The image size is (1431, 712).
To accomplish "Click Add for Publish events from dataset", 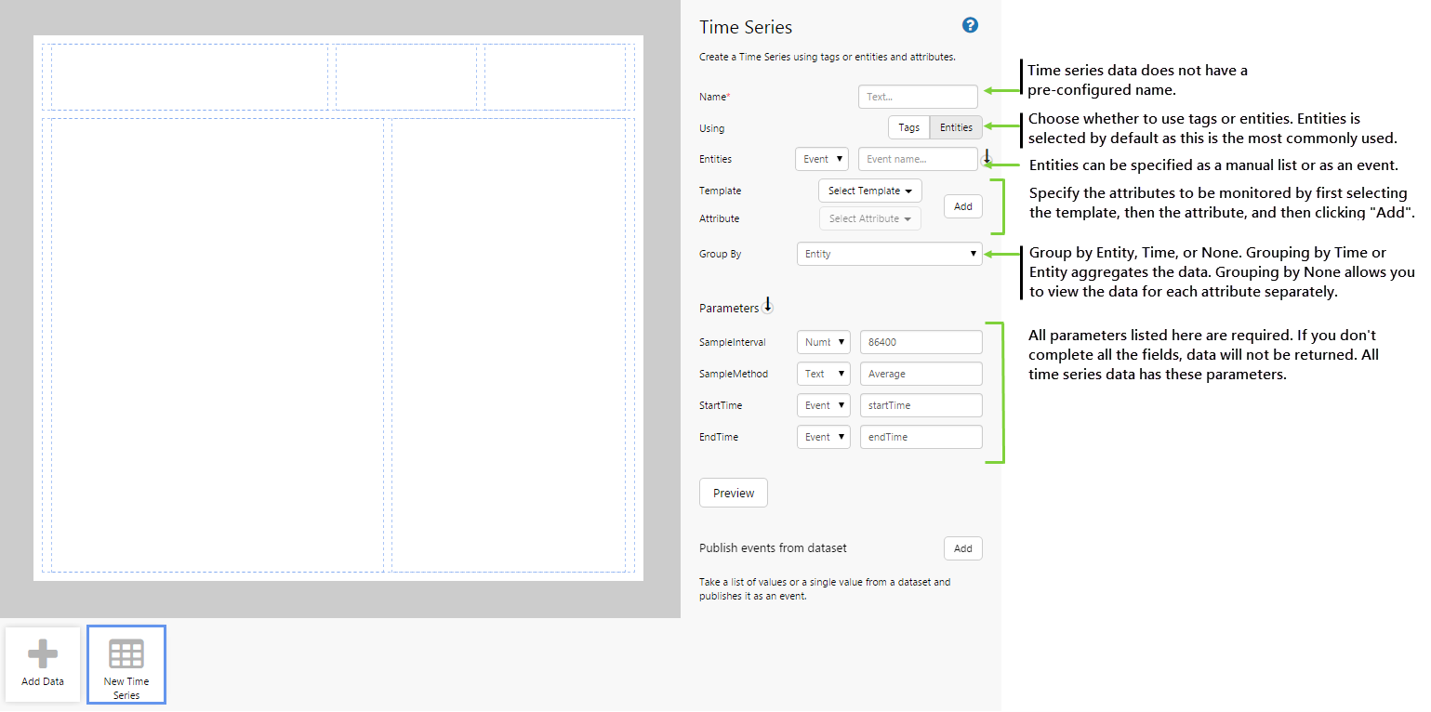I will coord(962,548).
